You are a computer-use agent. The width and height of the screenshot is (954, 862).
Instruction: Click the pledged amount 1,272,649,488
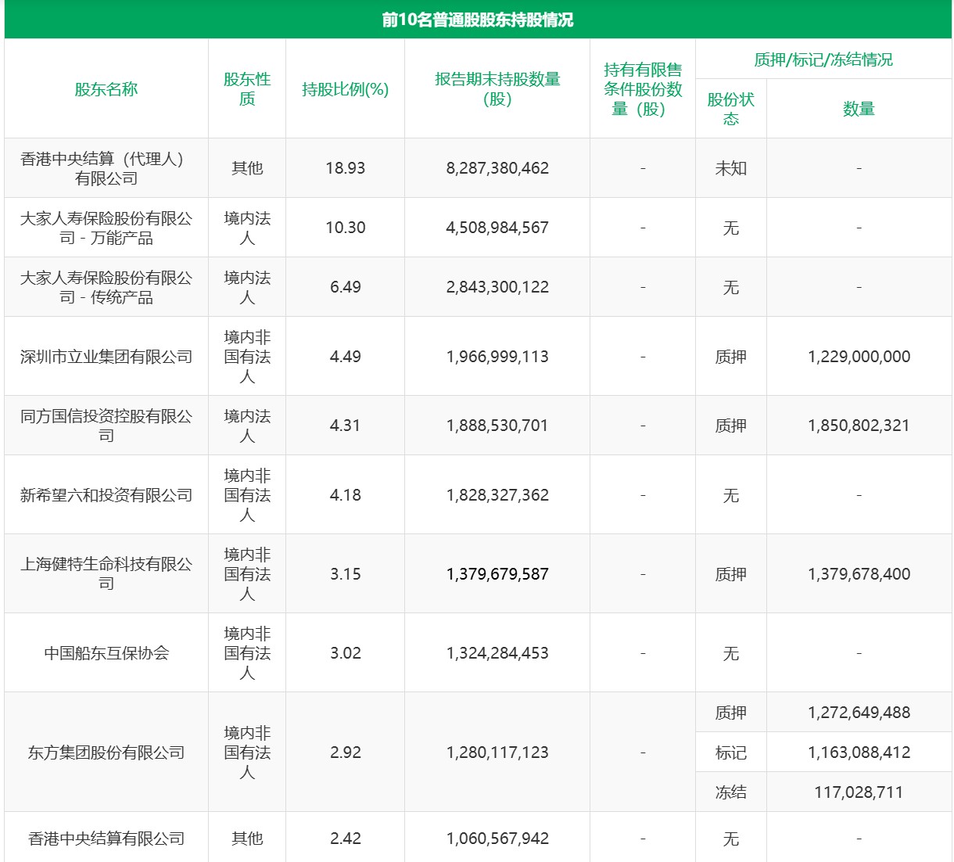[x=859, y=713]
